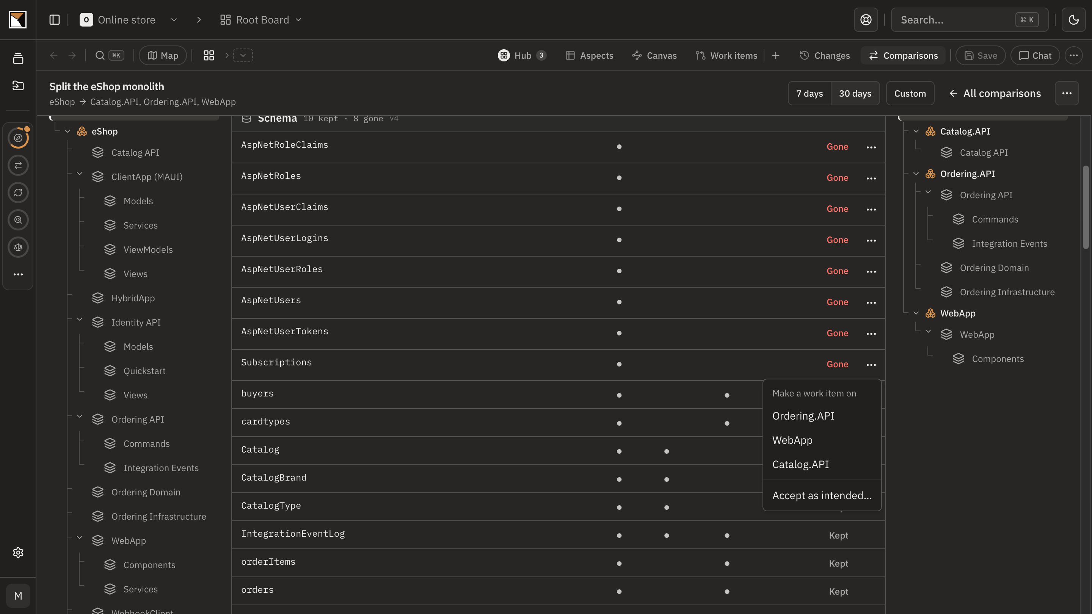
Task: Open the balance scale icon in left rail
Action: pyautogui.click(x=18, y=247)
